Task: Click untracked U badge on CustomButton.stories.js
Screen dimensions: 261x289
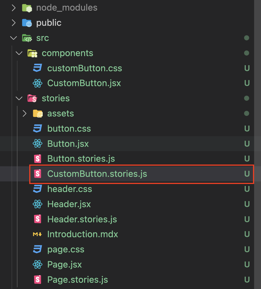Action: (x=247, y=174)
